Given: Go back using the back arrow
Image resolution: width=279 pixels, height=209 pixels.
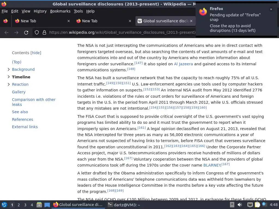Looking at the screenshot, I should point(7,33).
